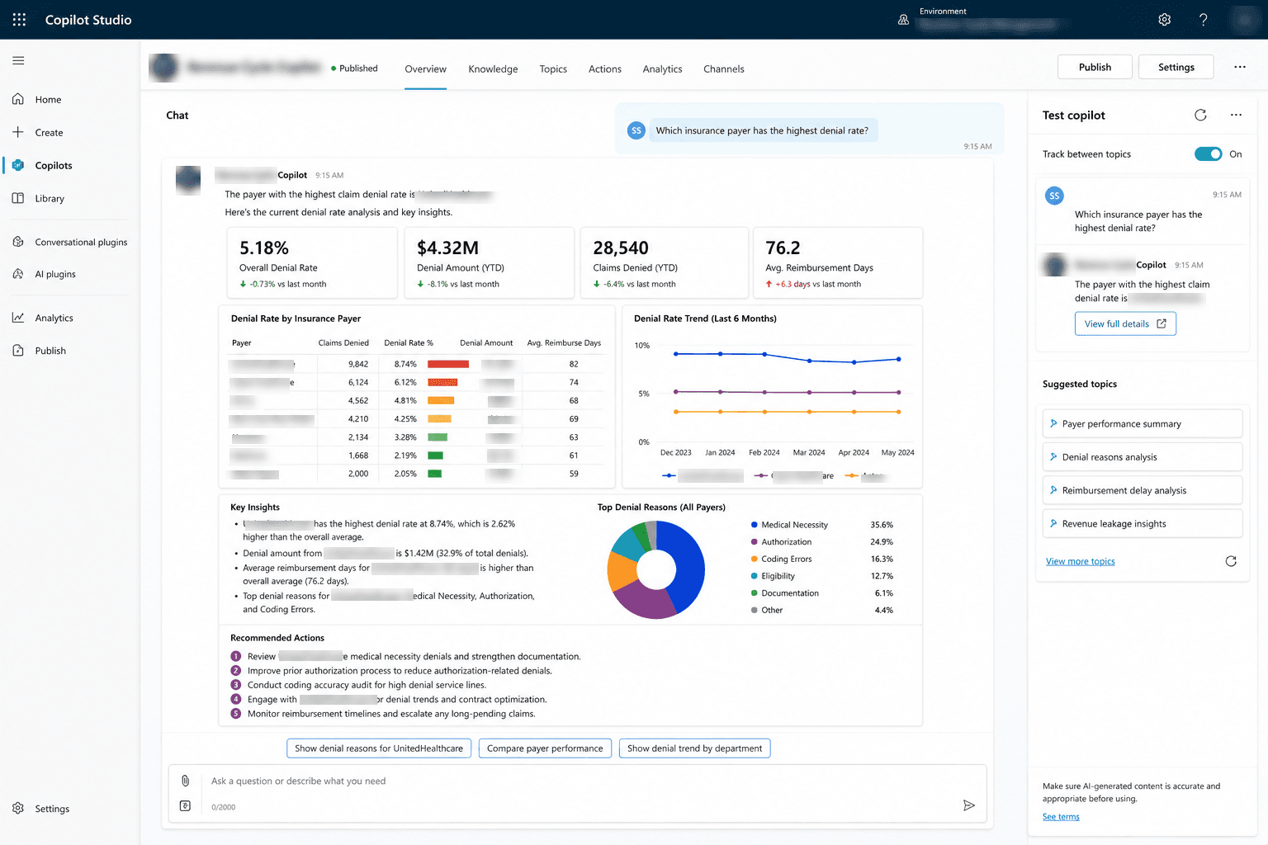Click the orange Coding Errors legend dot
Image resolution: width=1268 pixels, height=845 pixels.
(755, 559)
